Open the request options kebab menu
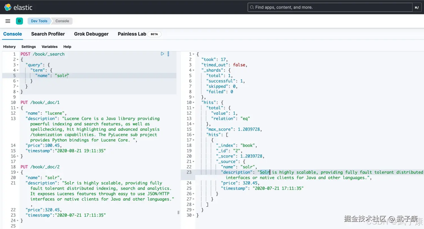 pos(168,54)
